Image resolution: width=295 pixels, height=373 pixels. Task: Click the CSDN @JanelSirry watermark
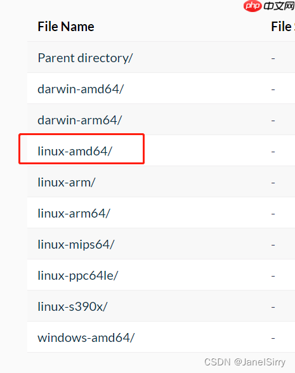tap(245, 362)
